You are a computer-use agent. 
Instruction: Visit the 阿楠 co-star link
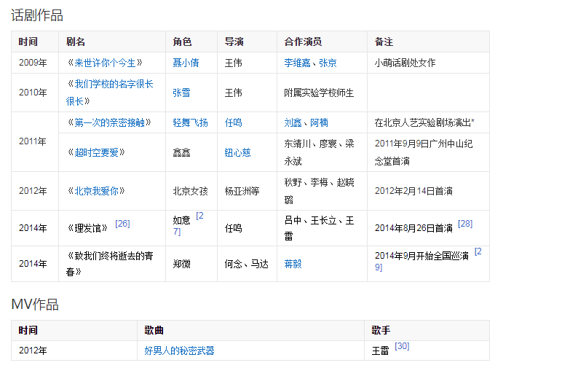click(319, 122)
